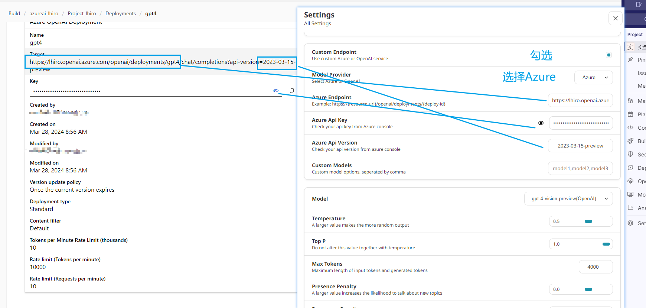Click the 'Once the current version expires' text

coord(72,190)
